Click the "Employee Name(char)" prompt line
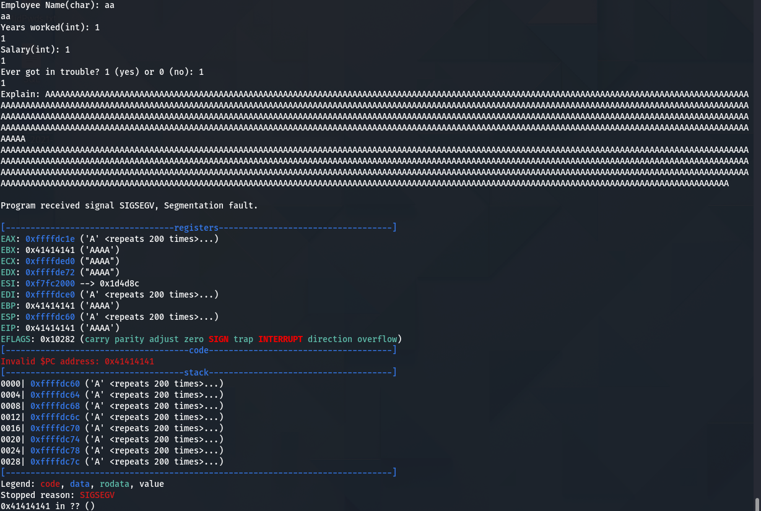 click(x=58, y=5)
